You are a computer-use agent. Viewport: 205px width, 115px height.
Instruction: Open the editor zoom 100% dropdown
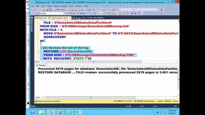42,62
